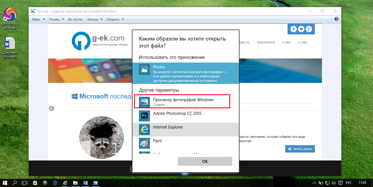
Task: Click the Twitter icon on g-ek page
Action: [301, 29]
